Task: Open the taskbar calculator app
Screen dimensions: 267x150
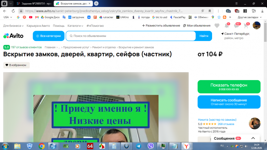Action: [x=114, y=146]
